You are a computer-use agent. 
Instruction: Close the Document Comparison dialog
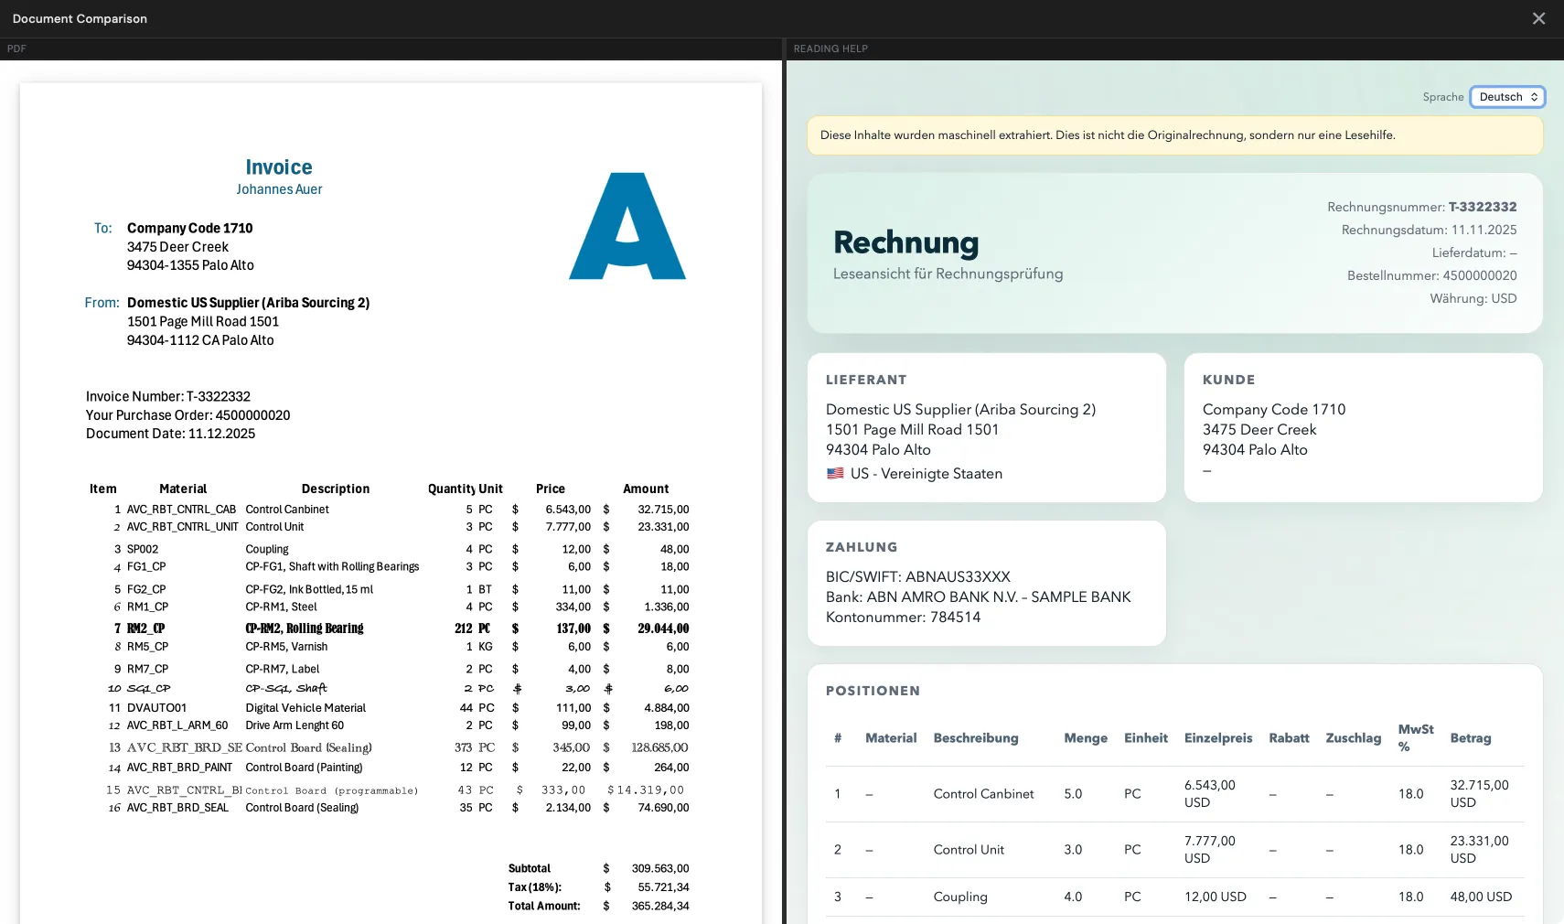click(x=1538, y=18)
